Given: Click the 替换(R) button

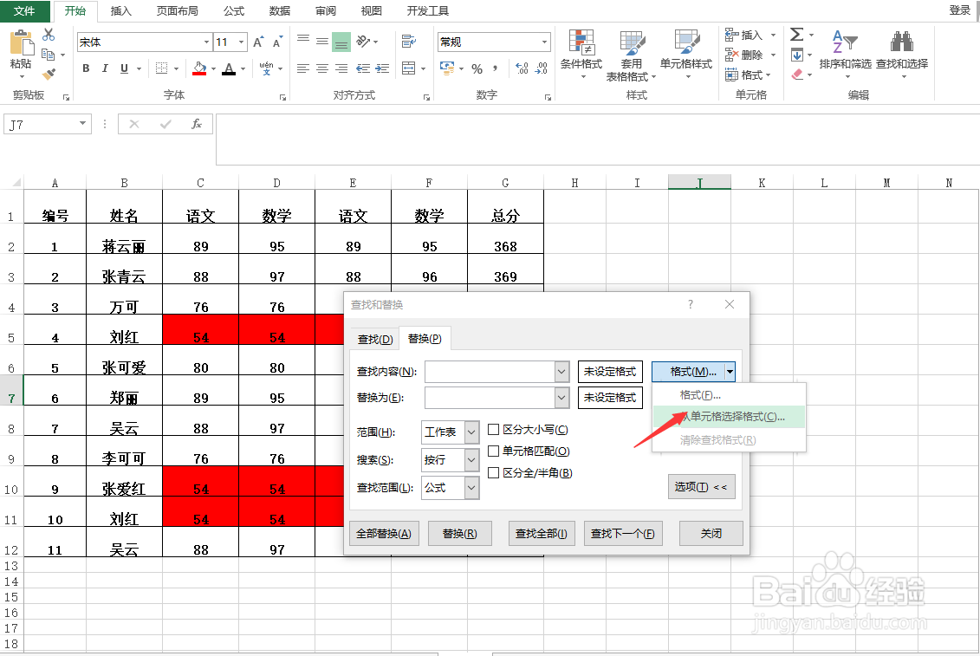Looking at the screenshot, I should (459, 534).
